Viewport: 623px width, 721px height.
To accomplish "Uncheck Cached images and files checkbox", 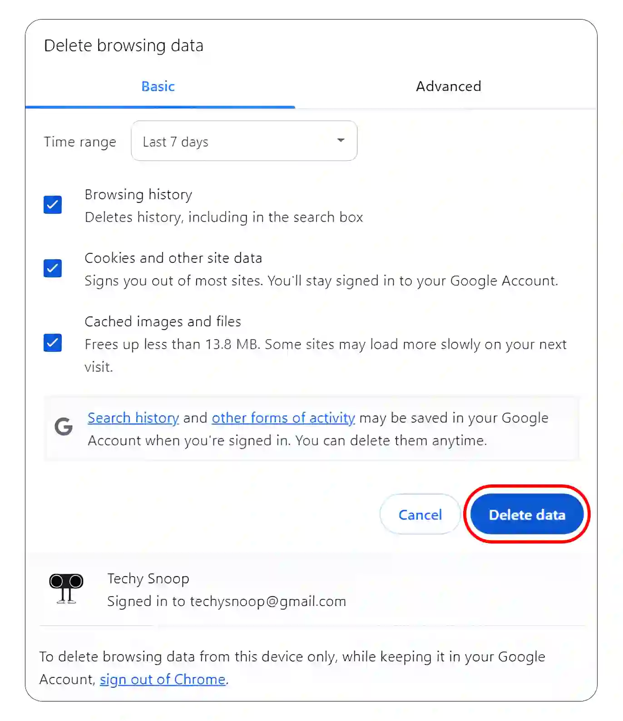I will tap(53, 343).
